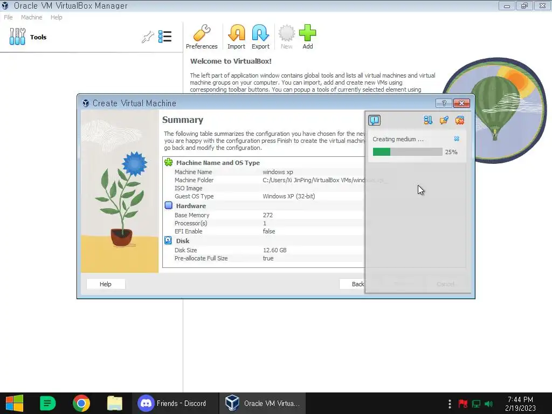Open the Tools list menu icon
552x414 pixels.
[165, 36]
